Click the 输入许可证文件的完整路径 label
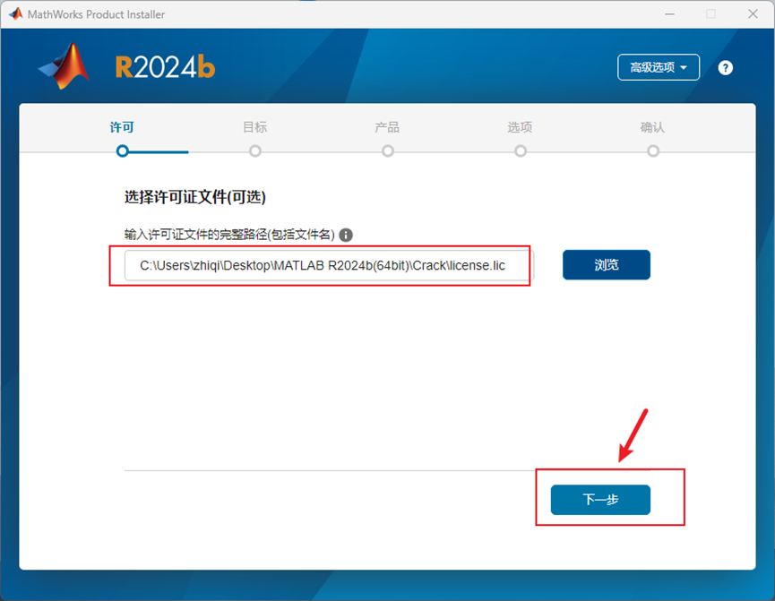The height and width of the screenshot is (601, 775). click(229, 235)
